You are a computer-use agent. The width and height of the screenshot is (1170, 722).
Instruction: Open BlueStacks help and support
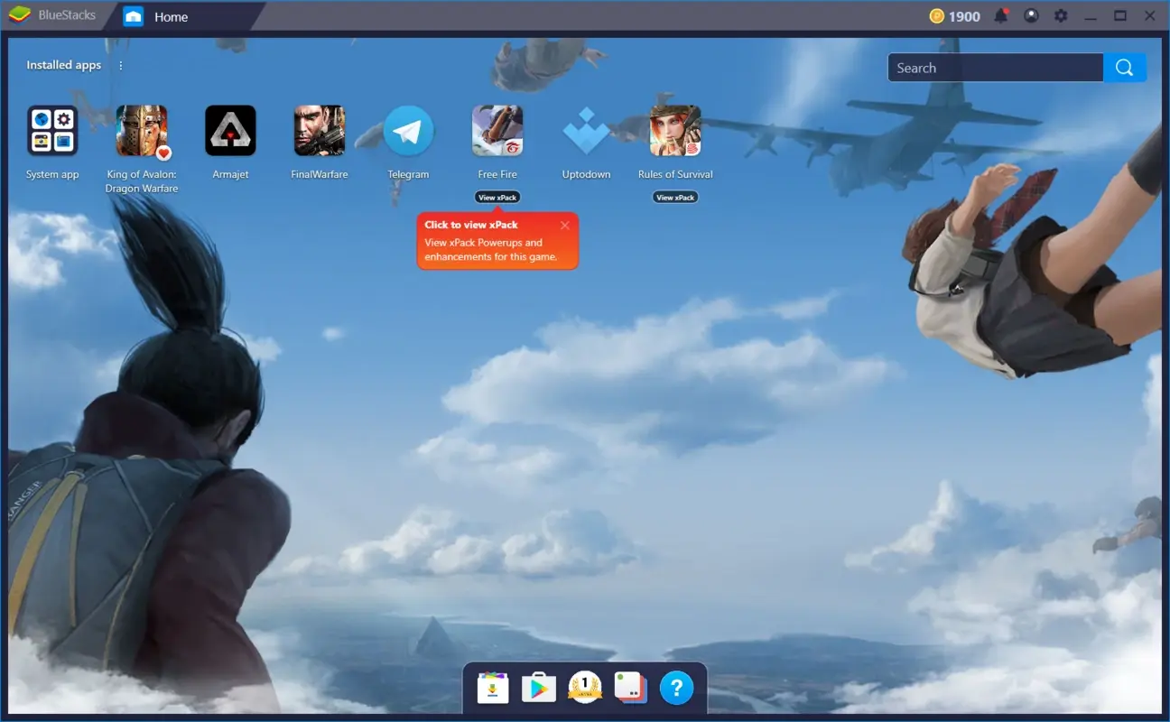[x=677, y=687]
